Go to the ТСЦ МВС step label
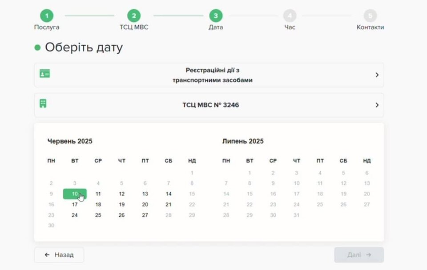This screenshot has height=270, width=427. (x=133, y=28)
